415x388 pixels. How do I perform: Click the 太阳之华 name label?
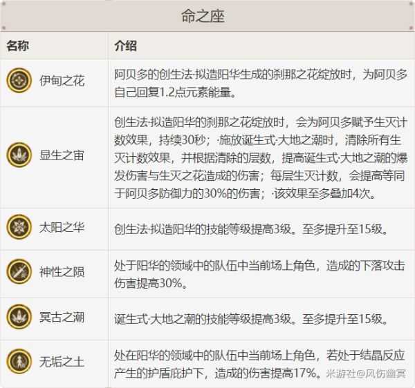coord(62,229)
